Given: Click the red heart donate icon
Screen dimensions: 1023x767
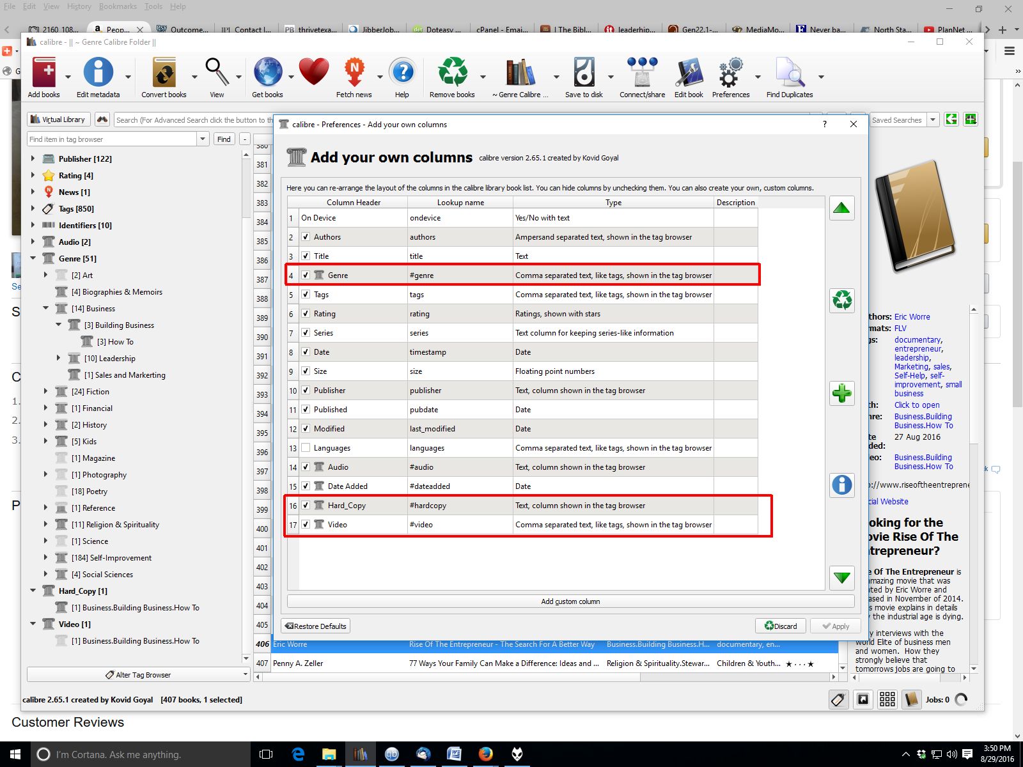Looking at the screenshot, I should [x=313, y=72].
